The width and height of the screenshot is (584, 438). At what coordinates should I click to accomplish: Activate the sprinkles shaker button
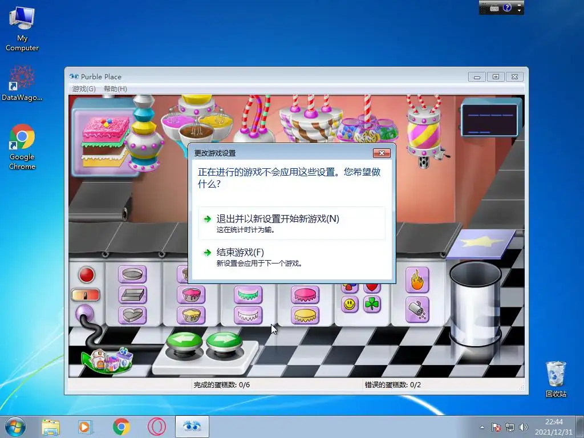point(417,310)
